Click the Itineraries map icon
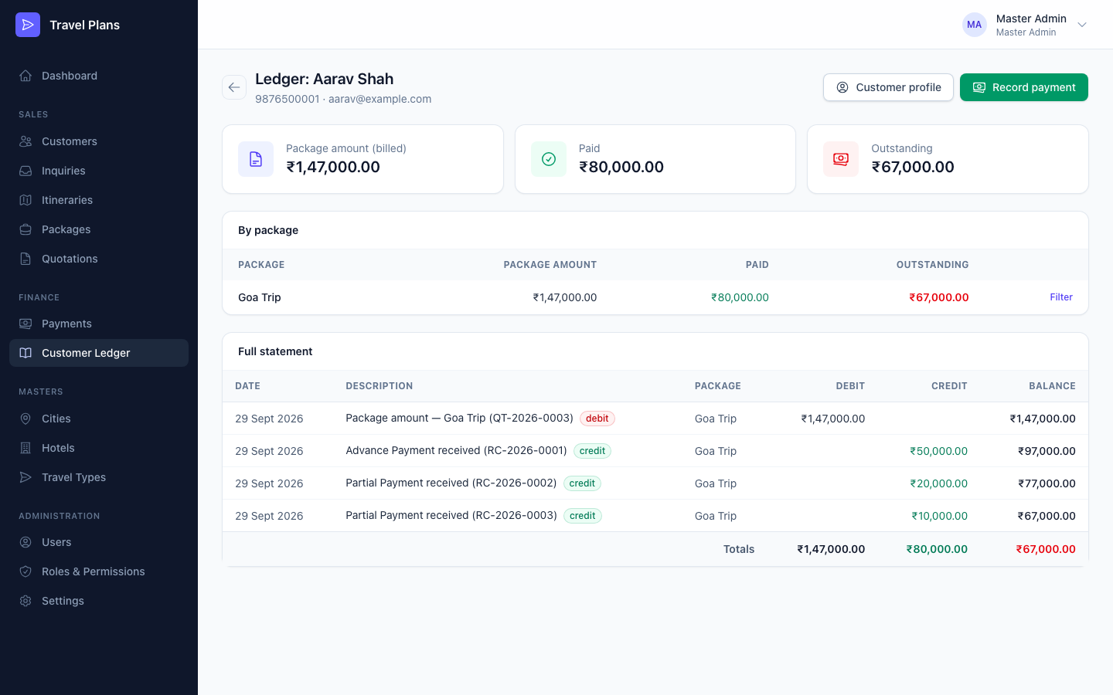This screenshot has height=695, width=1113. [26, 200]
